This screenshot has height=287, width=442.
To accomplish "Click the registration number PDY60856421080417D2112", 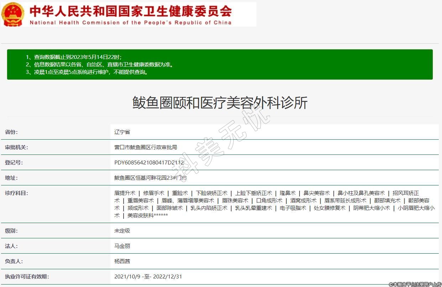I will [149, 162].
